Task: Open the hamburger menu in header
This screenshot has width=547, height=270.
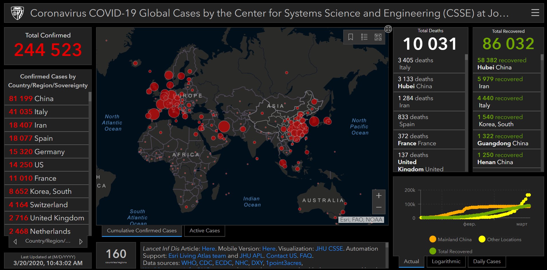Action: point(535,13)
